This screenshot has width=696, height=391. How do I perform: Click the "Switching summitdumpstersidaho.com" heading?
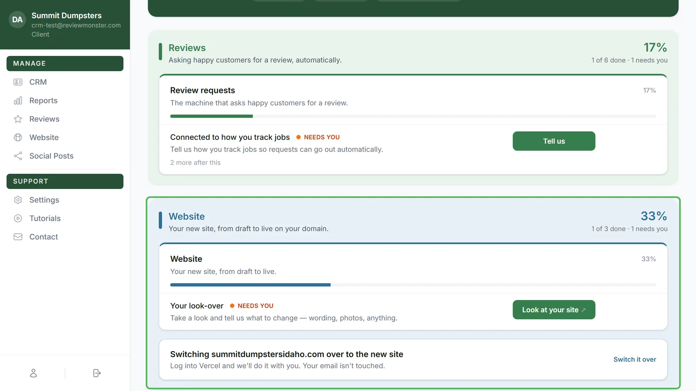[287, 354]
